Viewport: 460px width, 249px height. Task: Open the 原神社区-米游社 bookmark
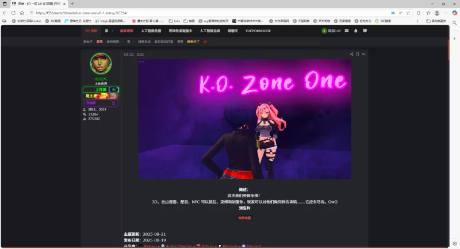click(78, 21)
